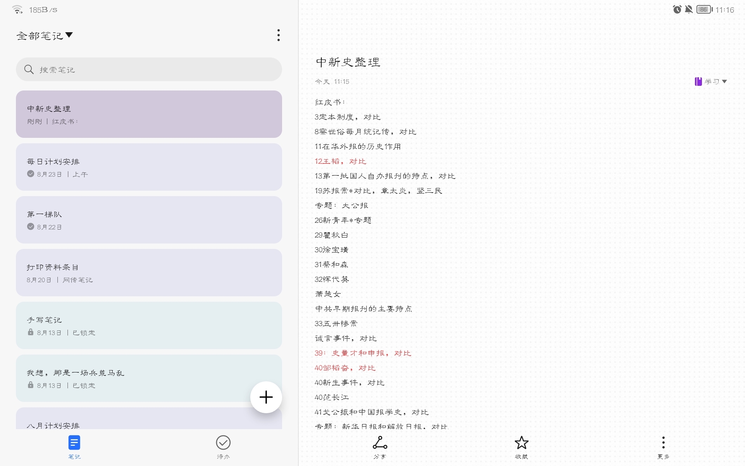Tap the 分享 share icon
Image resolution: width=745 pixels, height=466 pixels.
pyautogui.click(x=380, y=442)
